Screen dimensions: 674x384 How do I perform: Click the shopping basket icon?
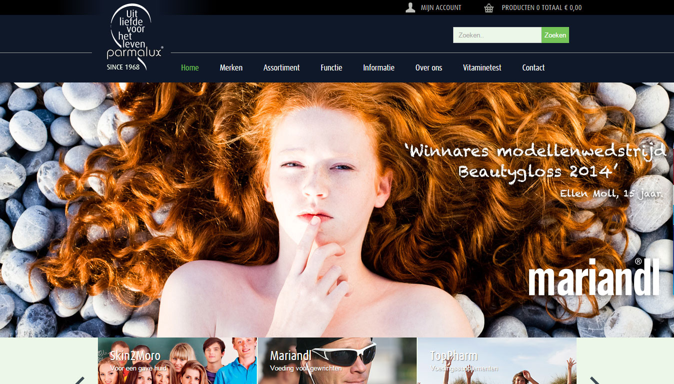coord(489,7)
